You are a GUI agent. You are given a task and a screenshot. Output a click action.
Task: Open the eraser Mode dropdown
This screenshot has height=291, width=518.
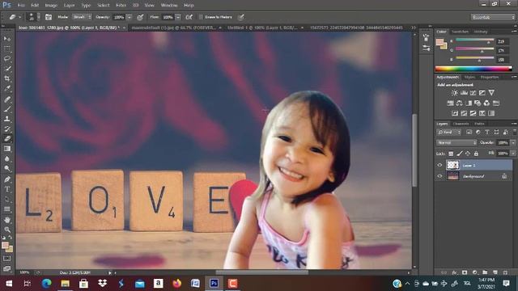click(x=82, y=17)
